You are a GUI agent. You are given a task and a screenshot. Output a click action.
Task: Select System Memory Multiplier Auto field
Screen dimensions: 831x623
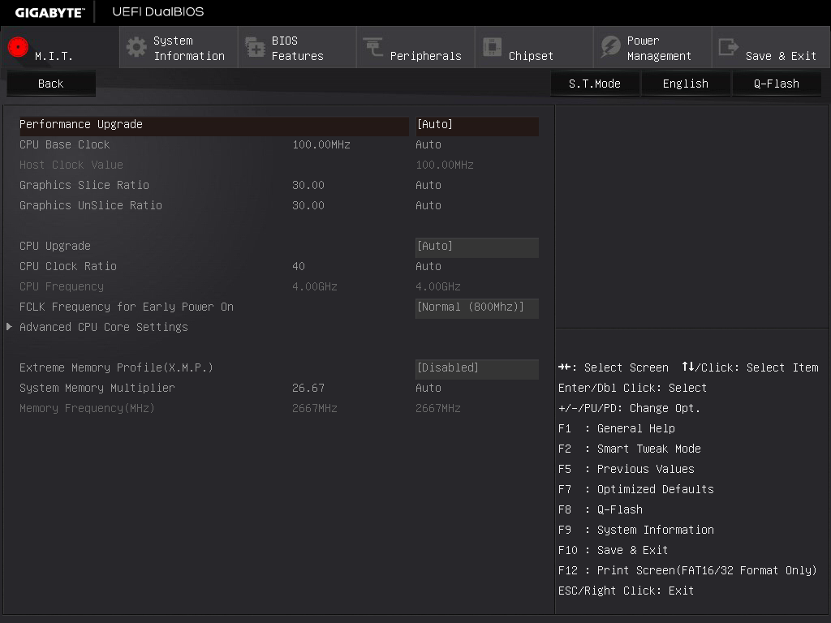(x=428, y=389)
